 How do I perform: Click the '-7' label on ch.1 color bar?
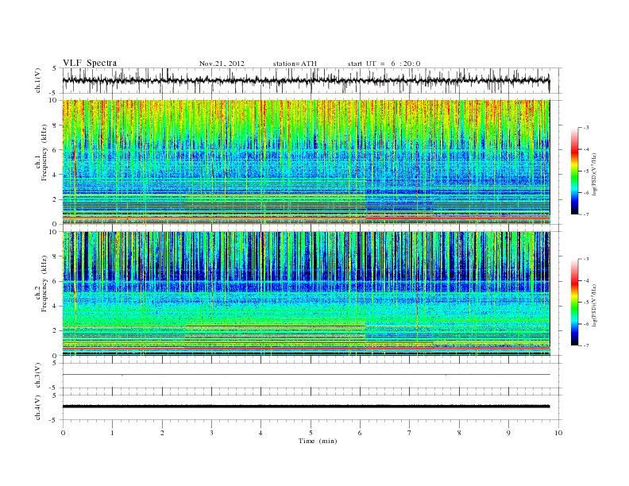click(x=586, y=214)
